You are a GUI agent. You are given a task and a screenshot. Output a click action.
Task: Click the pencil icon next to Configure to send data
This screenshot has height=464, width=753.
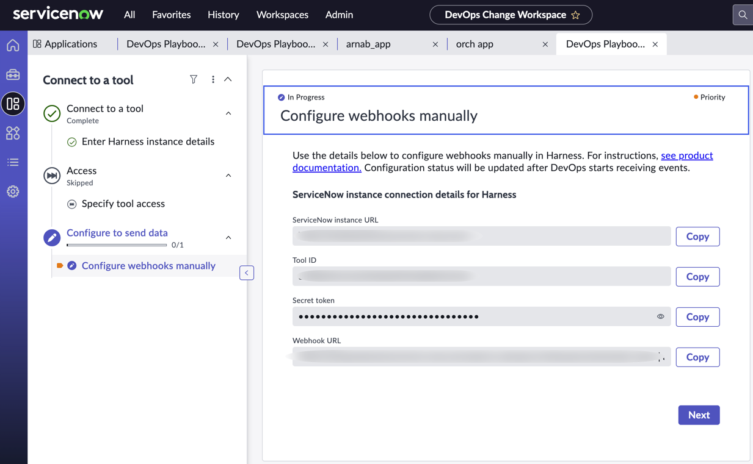52,238
